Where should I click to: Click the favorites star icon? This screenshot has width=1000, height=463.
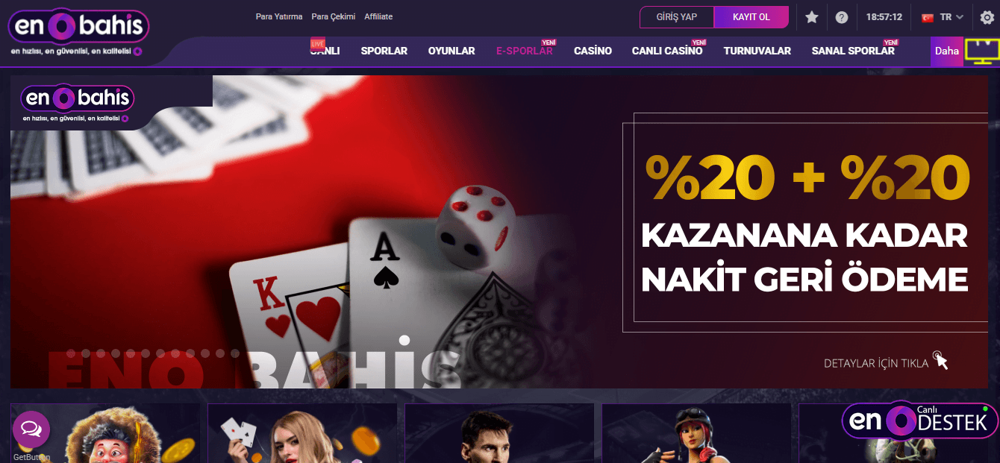tap(812, 17)
